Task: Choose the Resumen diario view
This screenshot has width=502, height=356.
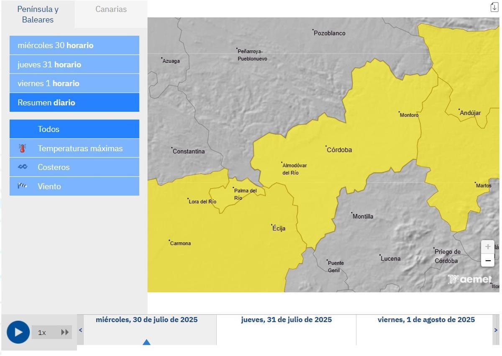Action: pos(74,102)
